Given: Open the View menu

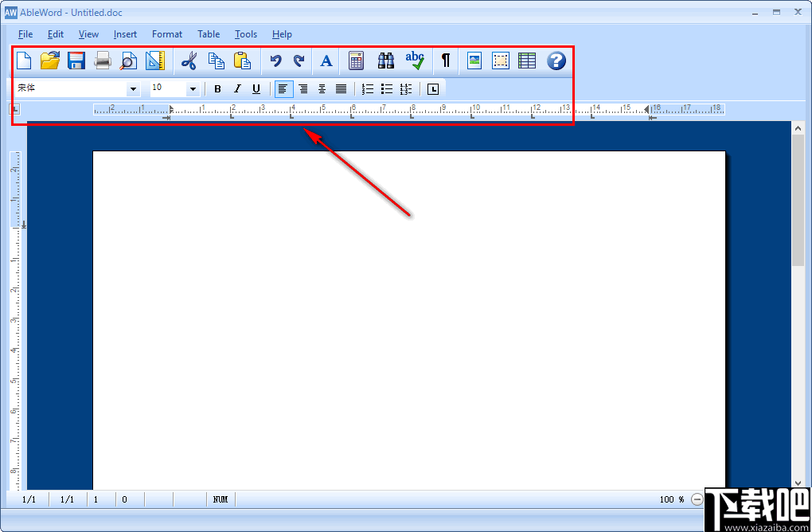Looking at the screenshot, I should coord(88,34).
